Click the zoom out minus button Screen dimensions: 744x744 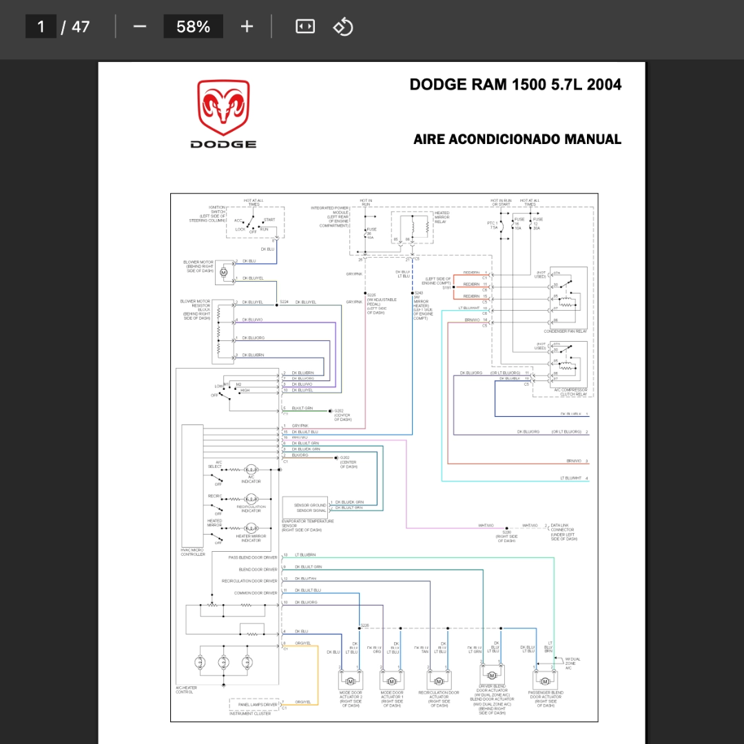click(x=139, y=27)
